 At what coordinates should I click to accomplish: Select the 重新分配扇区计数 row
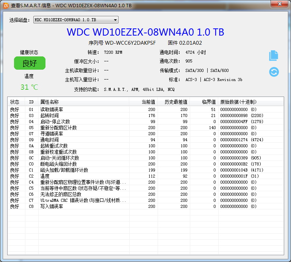[145, 128]
